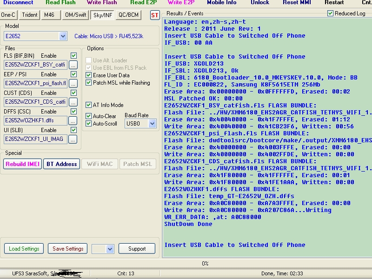Image resolution: width=372 pixels, height=279 pixels.
Task: Click 'WR_ERR_DATA: ,at: A0C88000' log line
Action: 213,217
